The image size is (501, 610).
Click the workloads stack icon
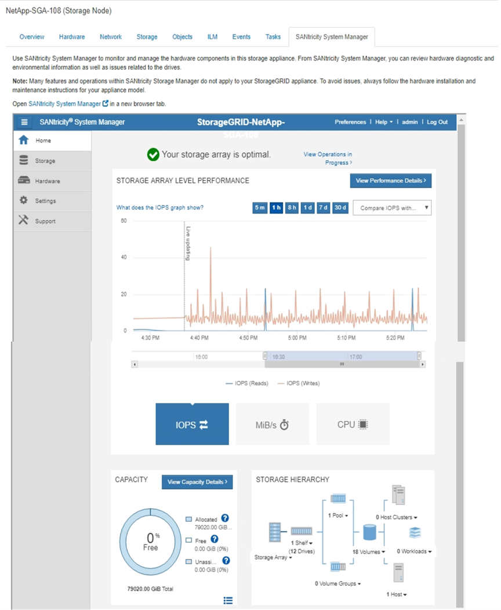coord(415,532)
